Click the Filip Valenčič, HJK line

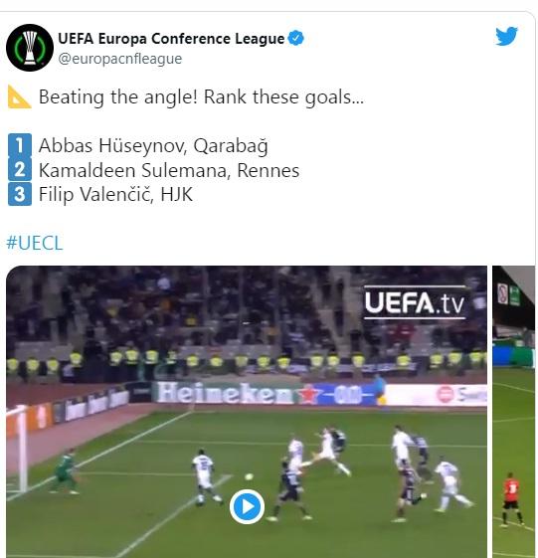[x=115, y=195]
